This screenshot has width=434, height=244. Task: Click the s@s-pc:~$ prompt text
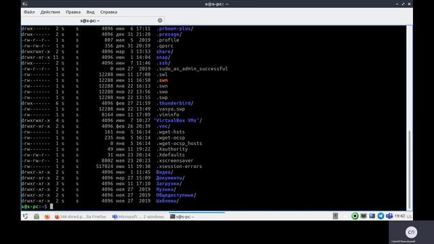click(x=34, y=206)
